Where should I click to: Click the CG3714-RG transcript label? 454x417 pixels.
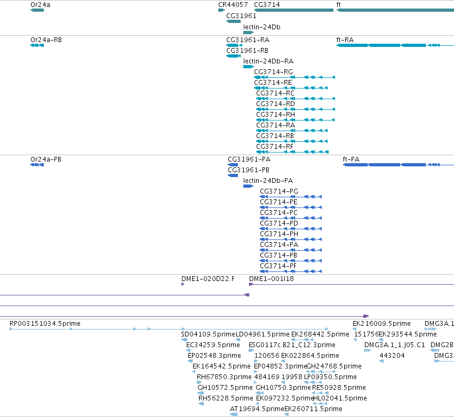tap(273, 72)
